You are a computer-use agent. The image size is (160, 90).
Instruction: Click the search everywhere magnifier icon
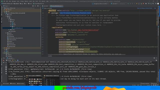(x=156, y=3)
